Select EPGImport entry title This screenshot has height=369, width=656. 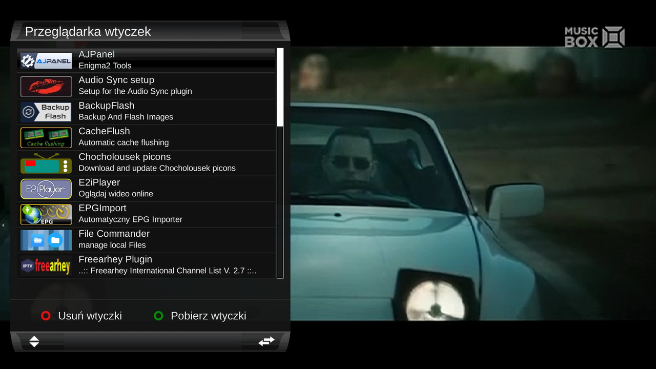tap(102, 208)
